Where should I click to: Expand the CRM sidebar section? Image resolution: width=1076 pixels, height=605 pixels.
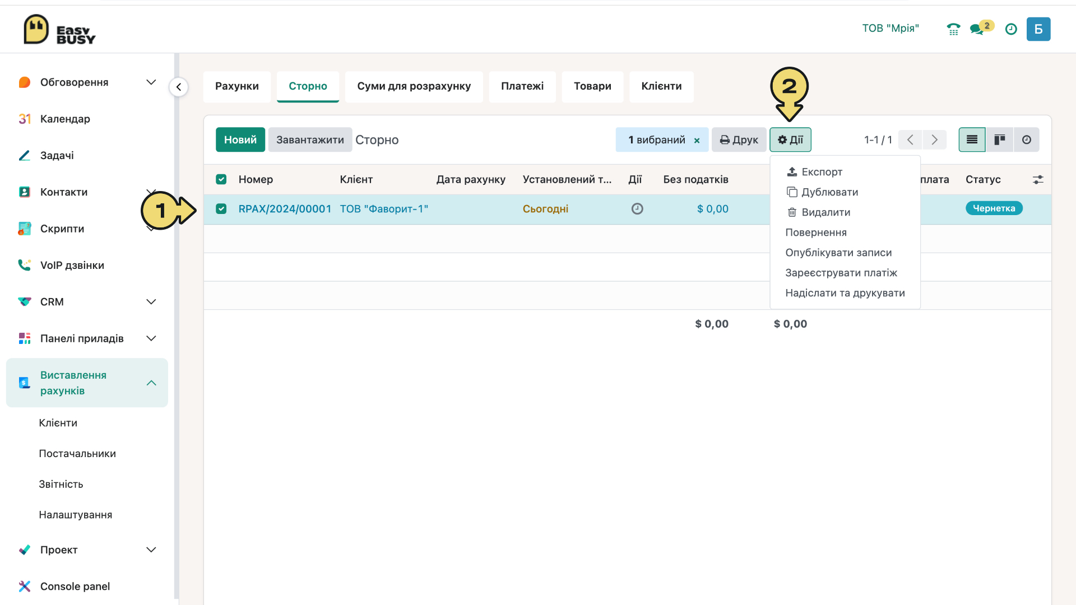click(151, 302)
